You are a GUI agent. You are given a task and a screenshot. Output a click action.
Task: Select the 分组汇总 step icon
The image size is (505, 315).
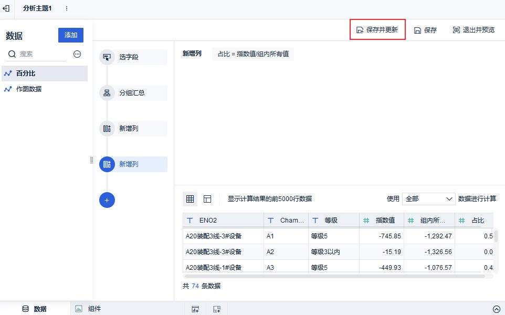click(107, 93)
